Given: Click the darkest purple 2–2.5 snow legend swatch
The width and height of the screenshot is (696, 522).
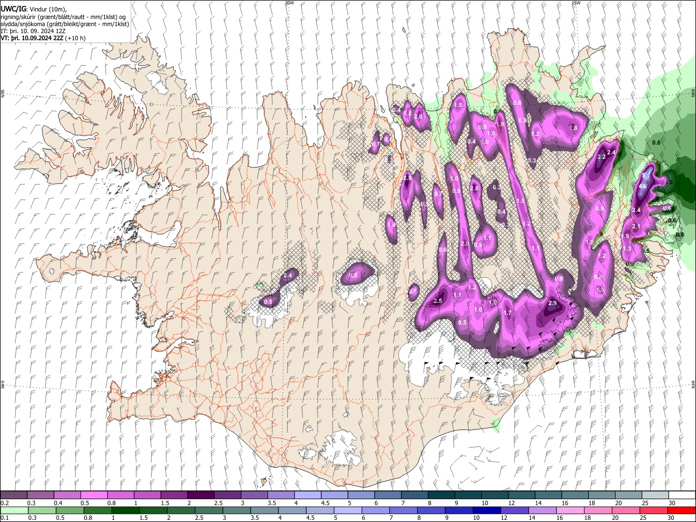Looking at the screenshot, I should pos(201,495).
